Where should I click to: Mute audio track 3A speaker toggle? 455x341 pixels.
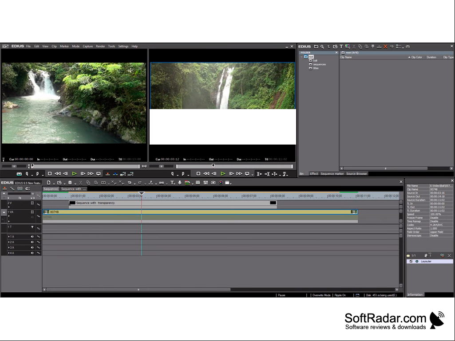[x=32, y=247]
